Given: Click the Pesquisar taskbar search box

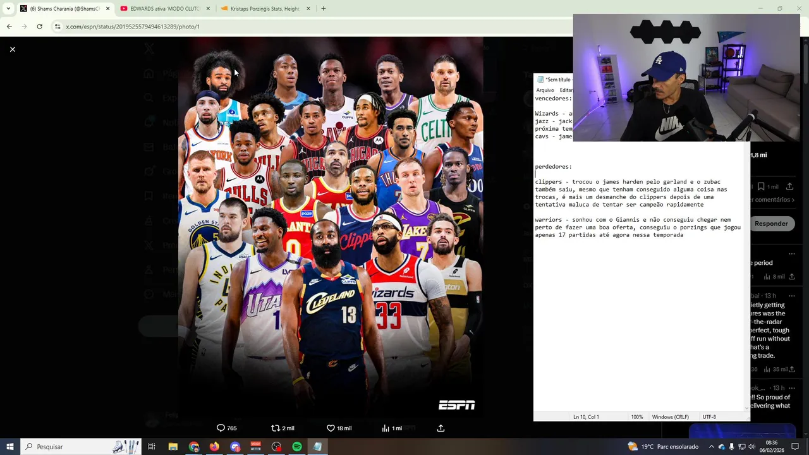Looking at the screenshot, I should 82,447.
